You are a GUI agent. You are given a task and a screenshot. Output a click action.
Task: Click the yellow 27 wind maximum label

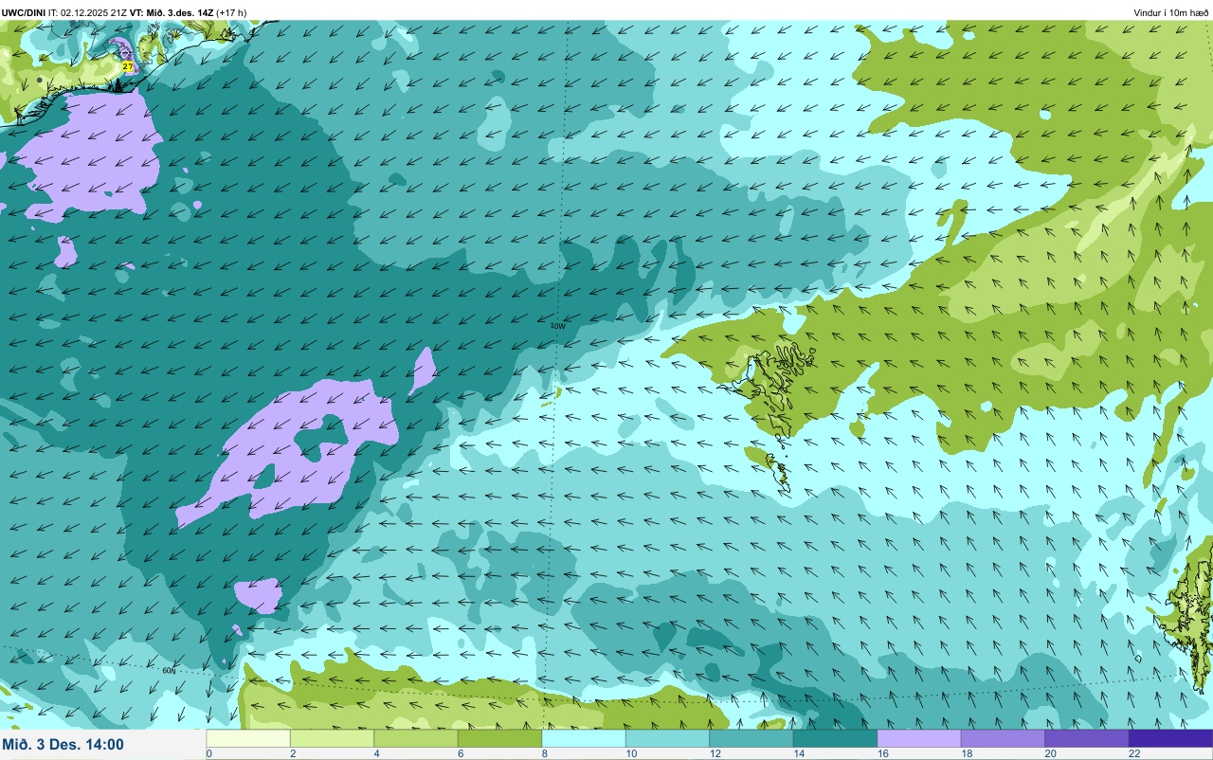point(127,67)
